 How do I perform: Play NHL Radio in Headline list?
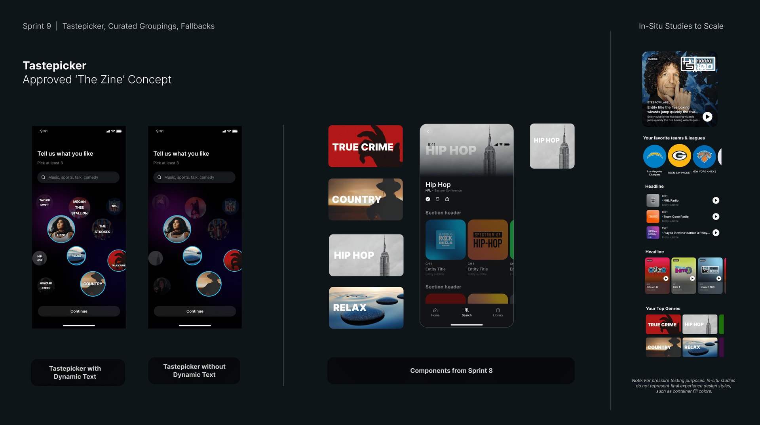point(716,200)
